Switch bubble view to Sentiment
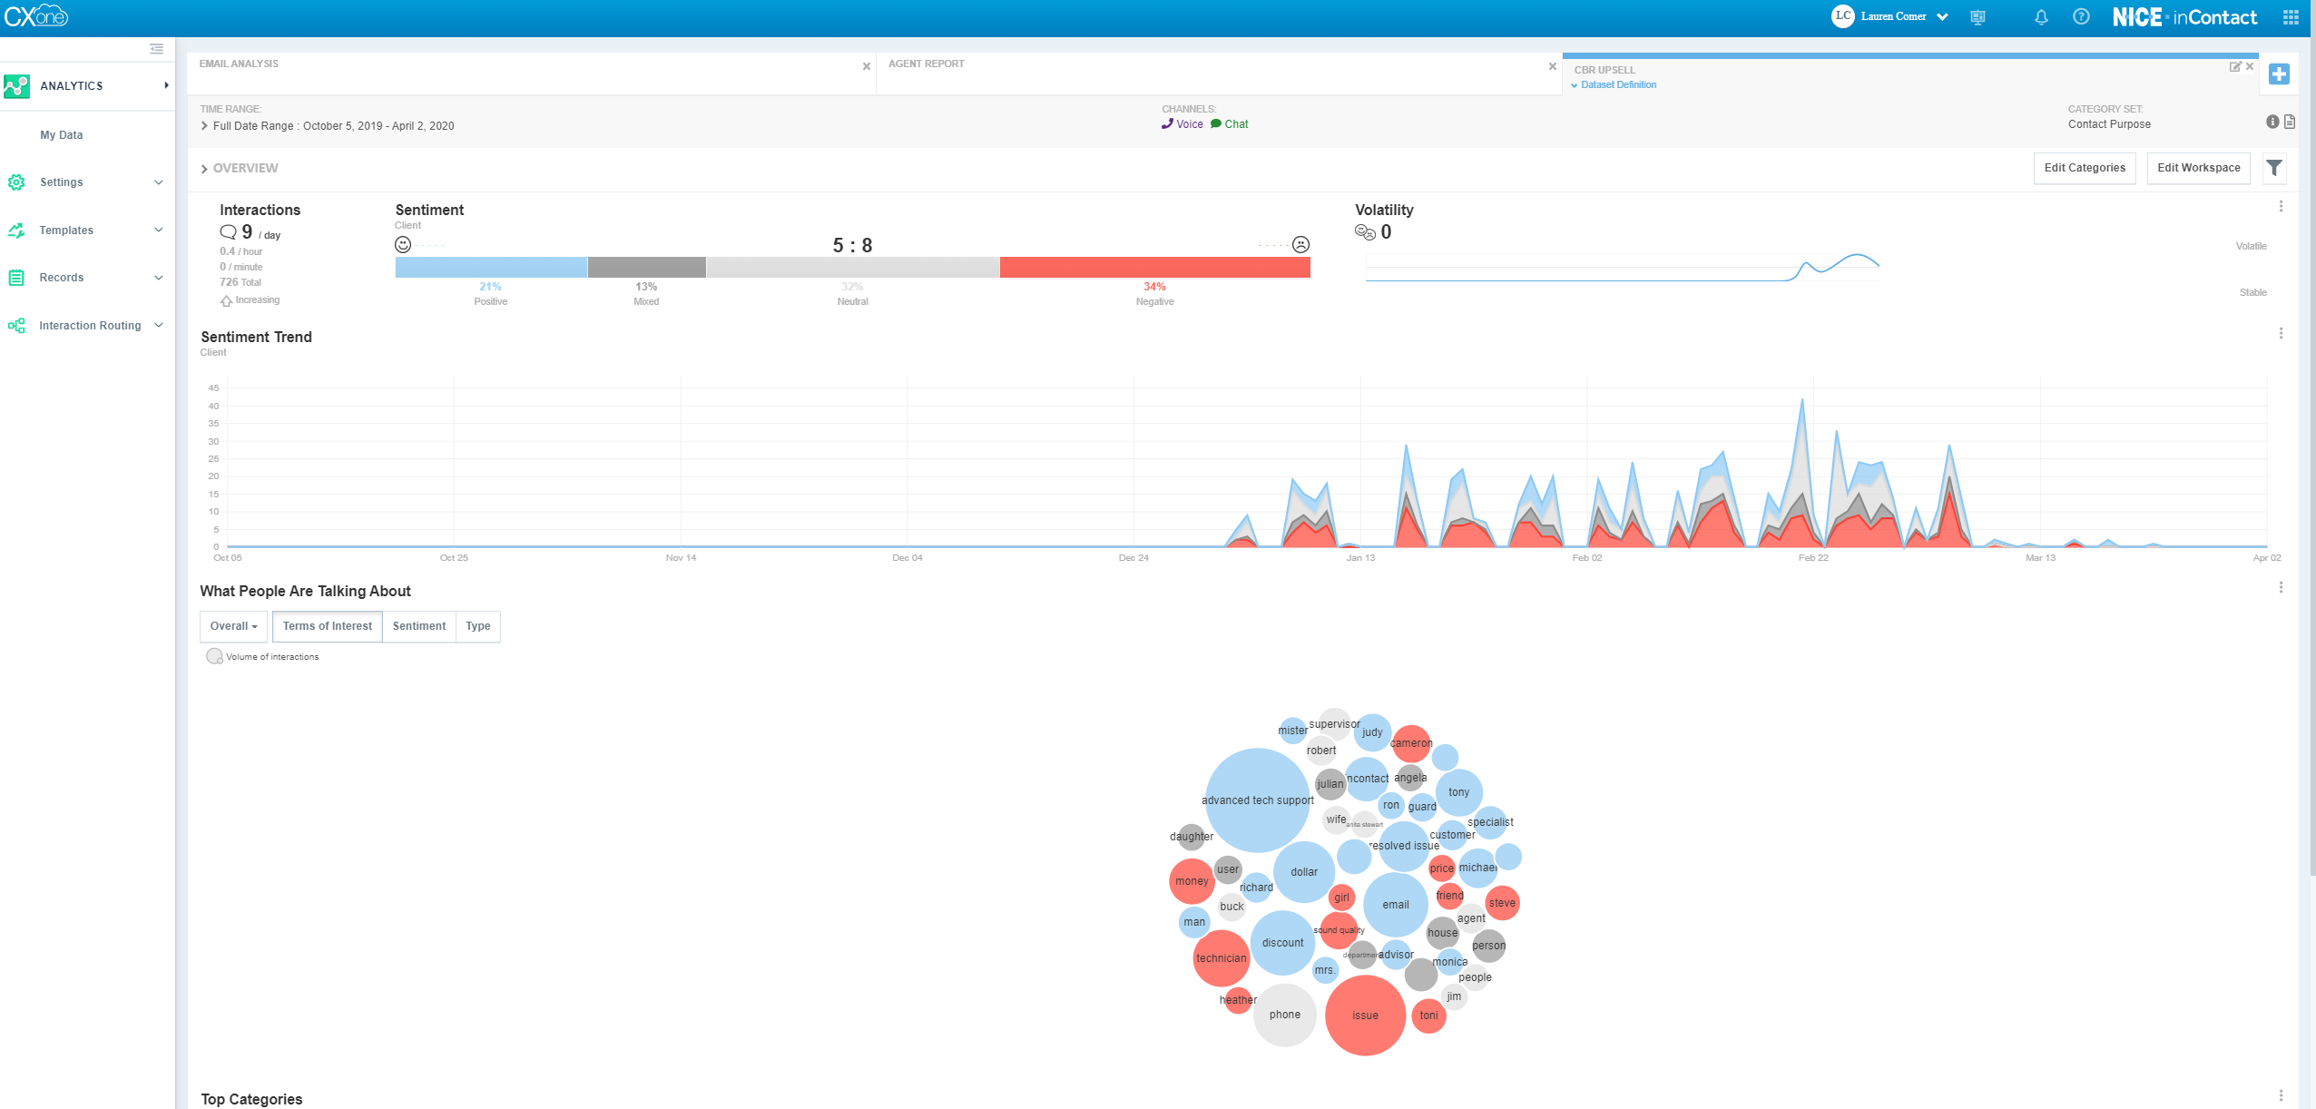 pos(418,626)
